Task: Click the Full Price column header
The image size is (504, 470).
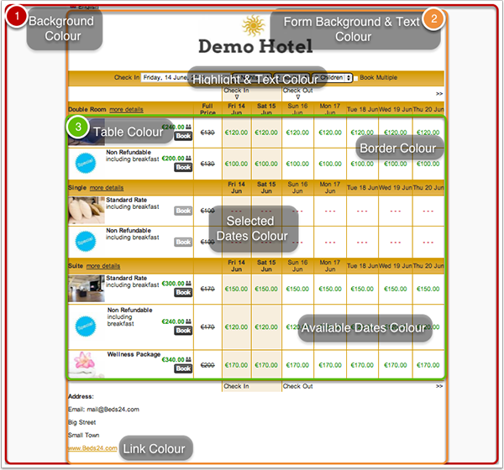Action: (207, 109)
